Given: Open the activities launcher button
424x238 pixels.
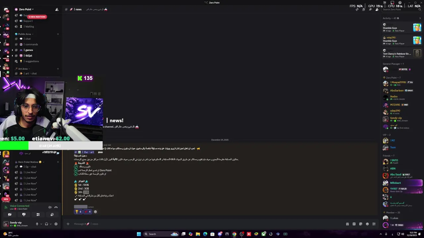Looking at the screenshot, I should coord(38,215).
